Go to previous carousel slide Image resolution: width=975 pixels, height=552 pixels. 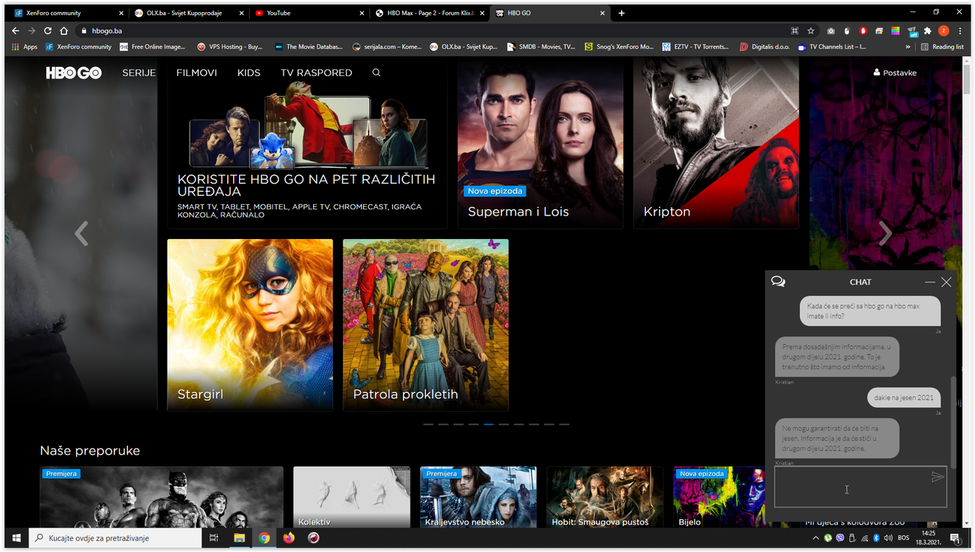tap(82, 233)
